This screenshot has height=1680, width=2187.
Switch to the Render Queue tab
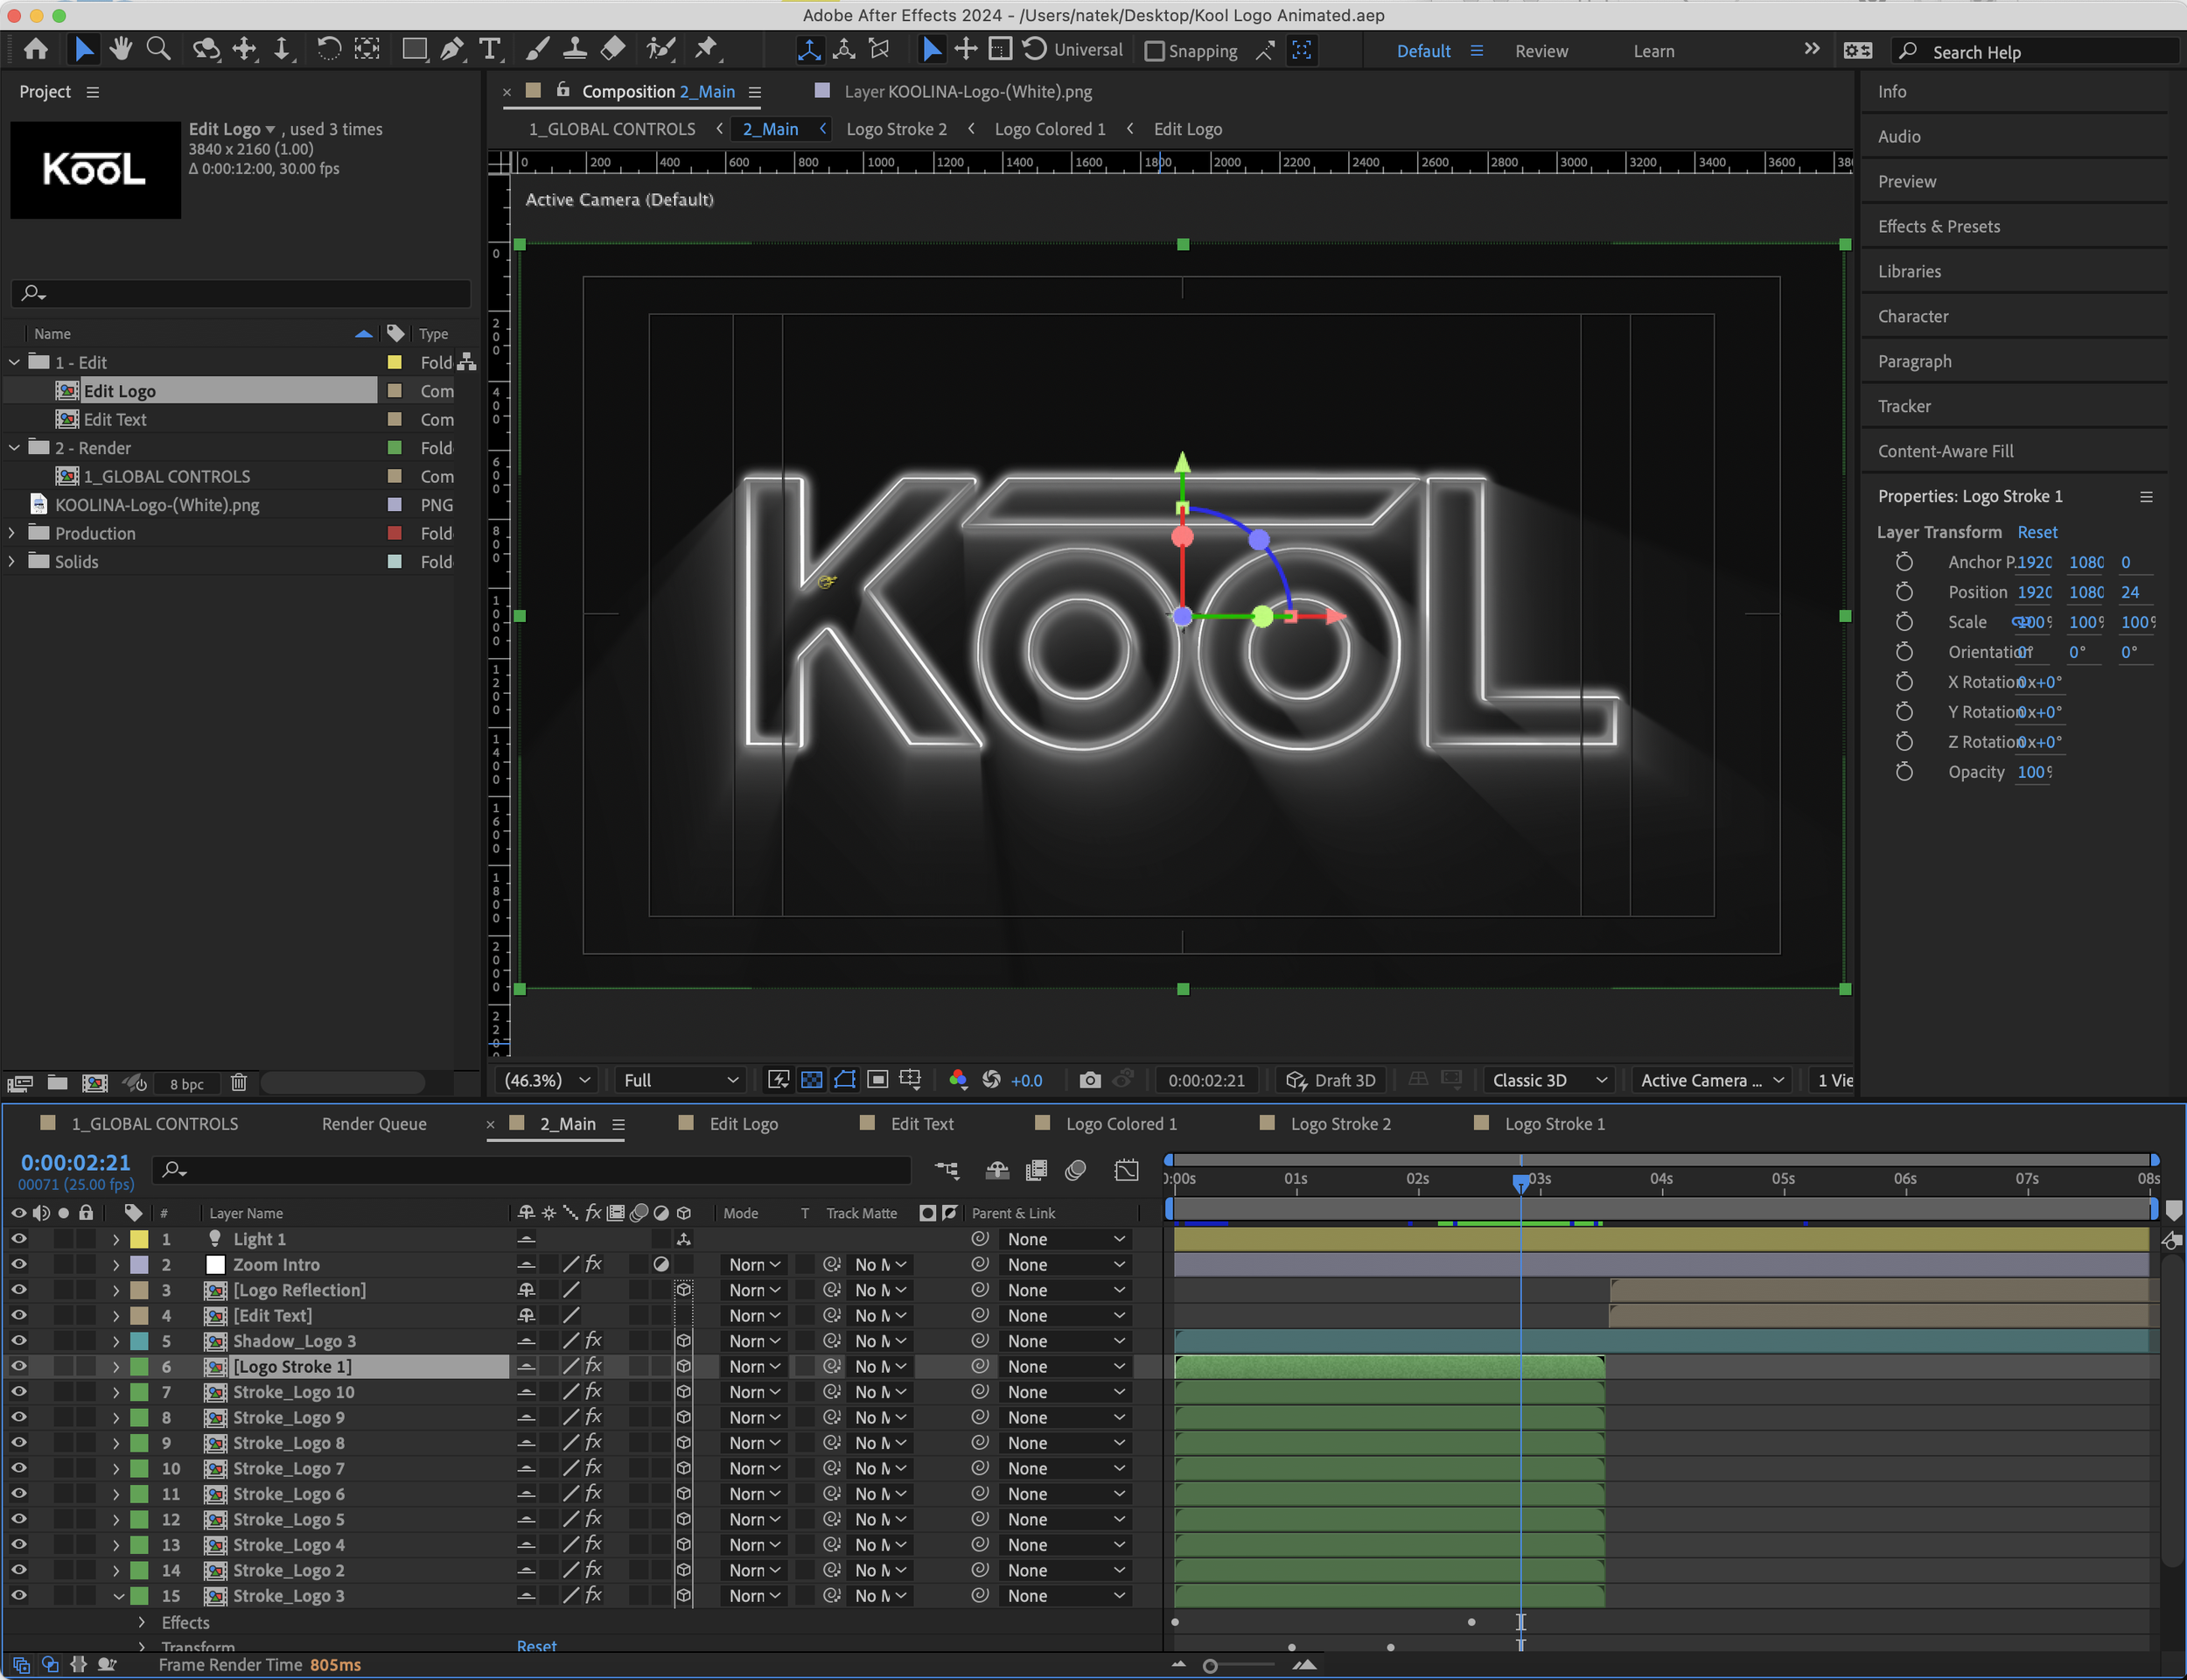[x=374, y=1124]
